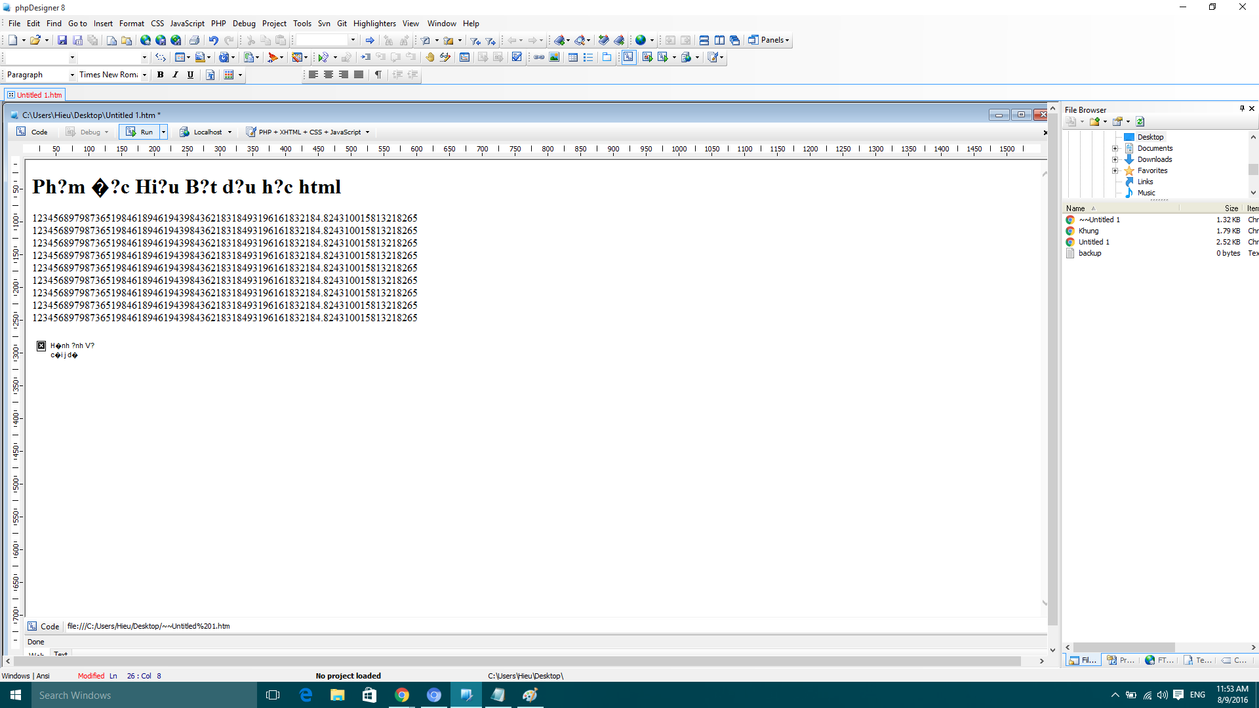Click the Undo arrow icon

213,40
